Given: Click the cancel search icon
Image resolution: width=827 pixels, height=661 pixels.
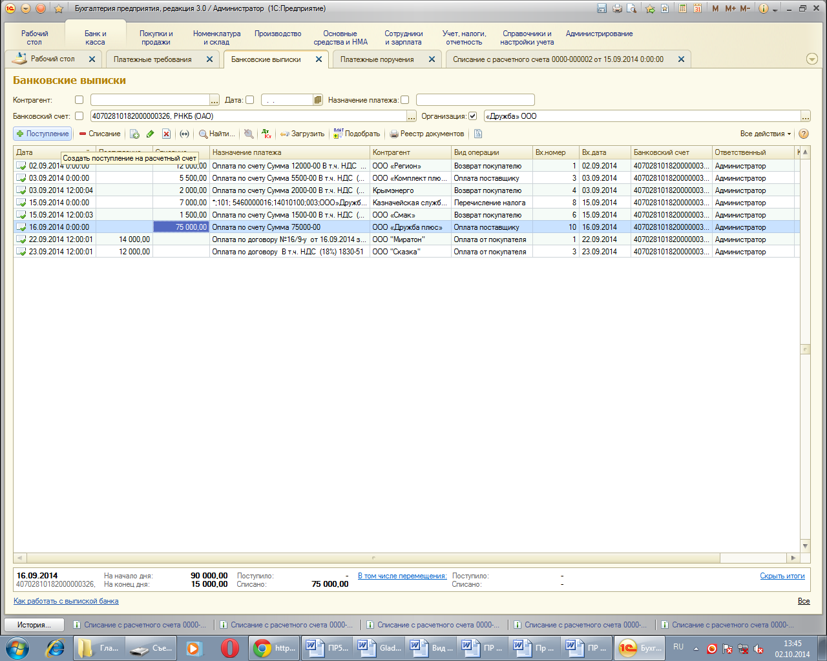Looking at the screenshot, I should (x=249, y=134).
